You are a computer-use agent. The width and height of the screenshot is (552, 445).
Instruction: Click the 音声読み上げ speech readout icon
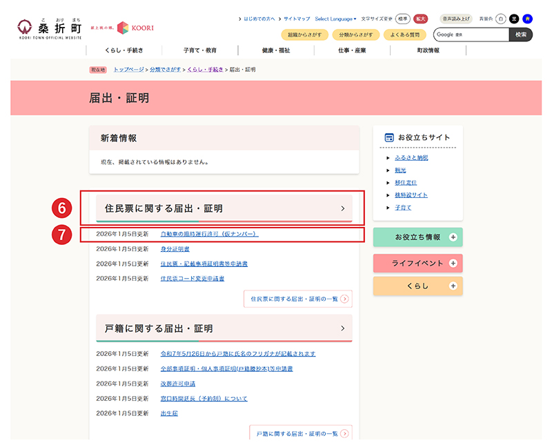[457, 19]
